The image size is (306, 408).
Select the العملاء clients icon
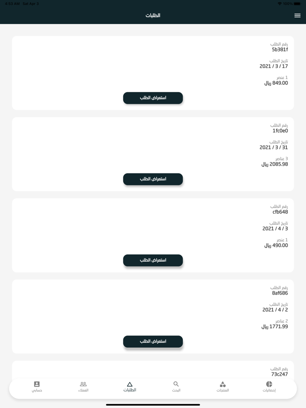83,387
